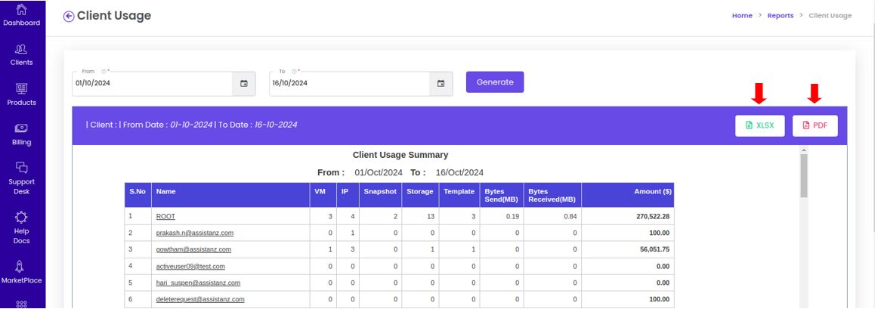Click Client Usage breadcrumb text
The image size is (881, 309).
click(x=830, y=16)
